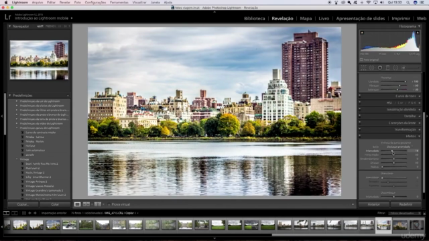Open the Biblioteca module
The image size is (429, 241).
[x=255, y=18]
